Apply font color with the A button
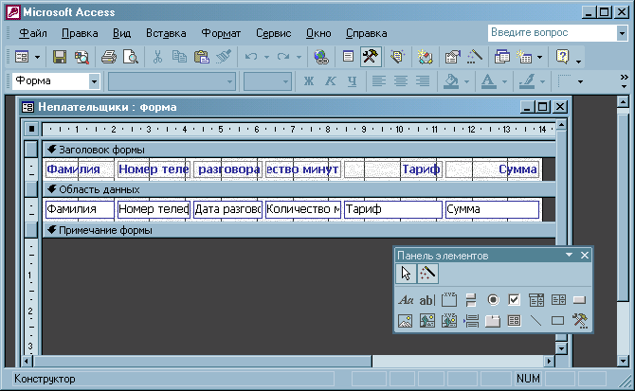Screen dimensions: 635x391 [x=488, y=81]
